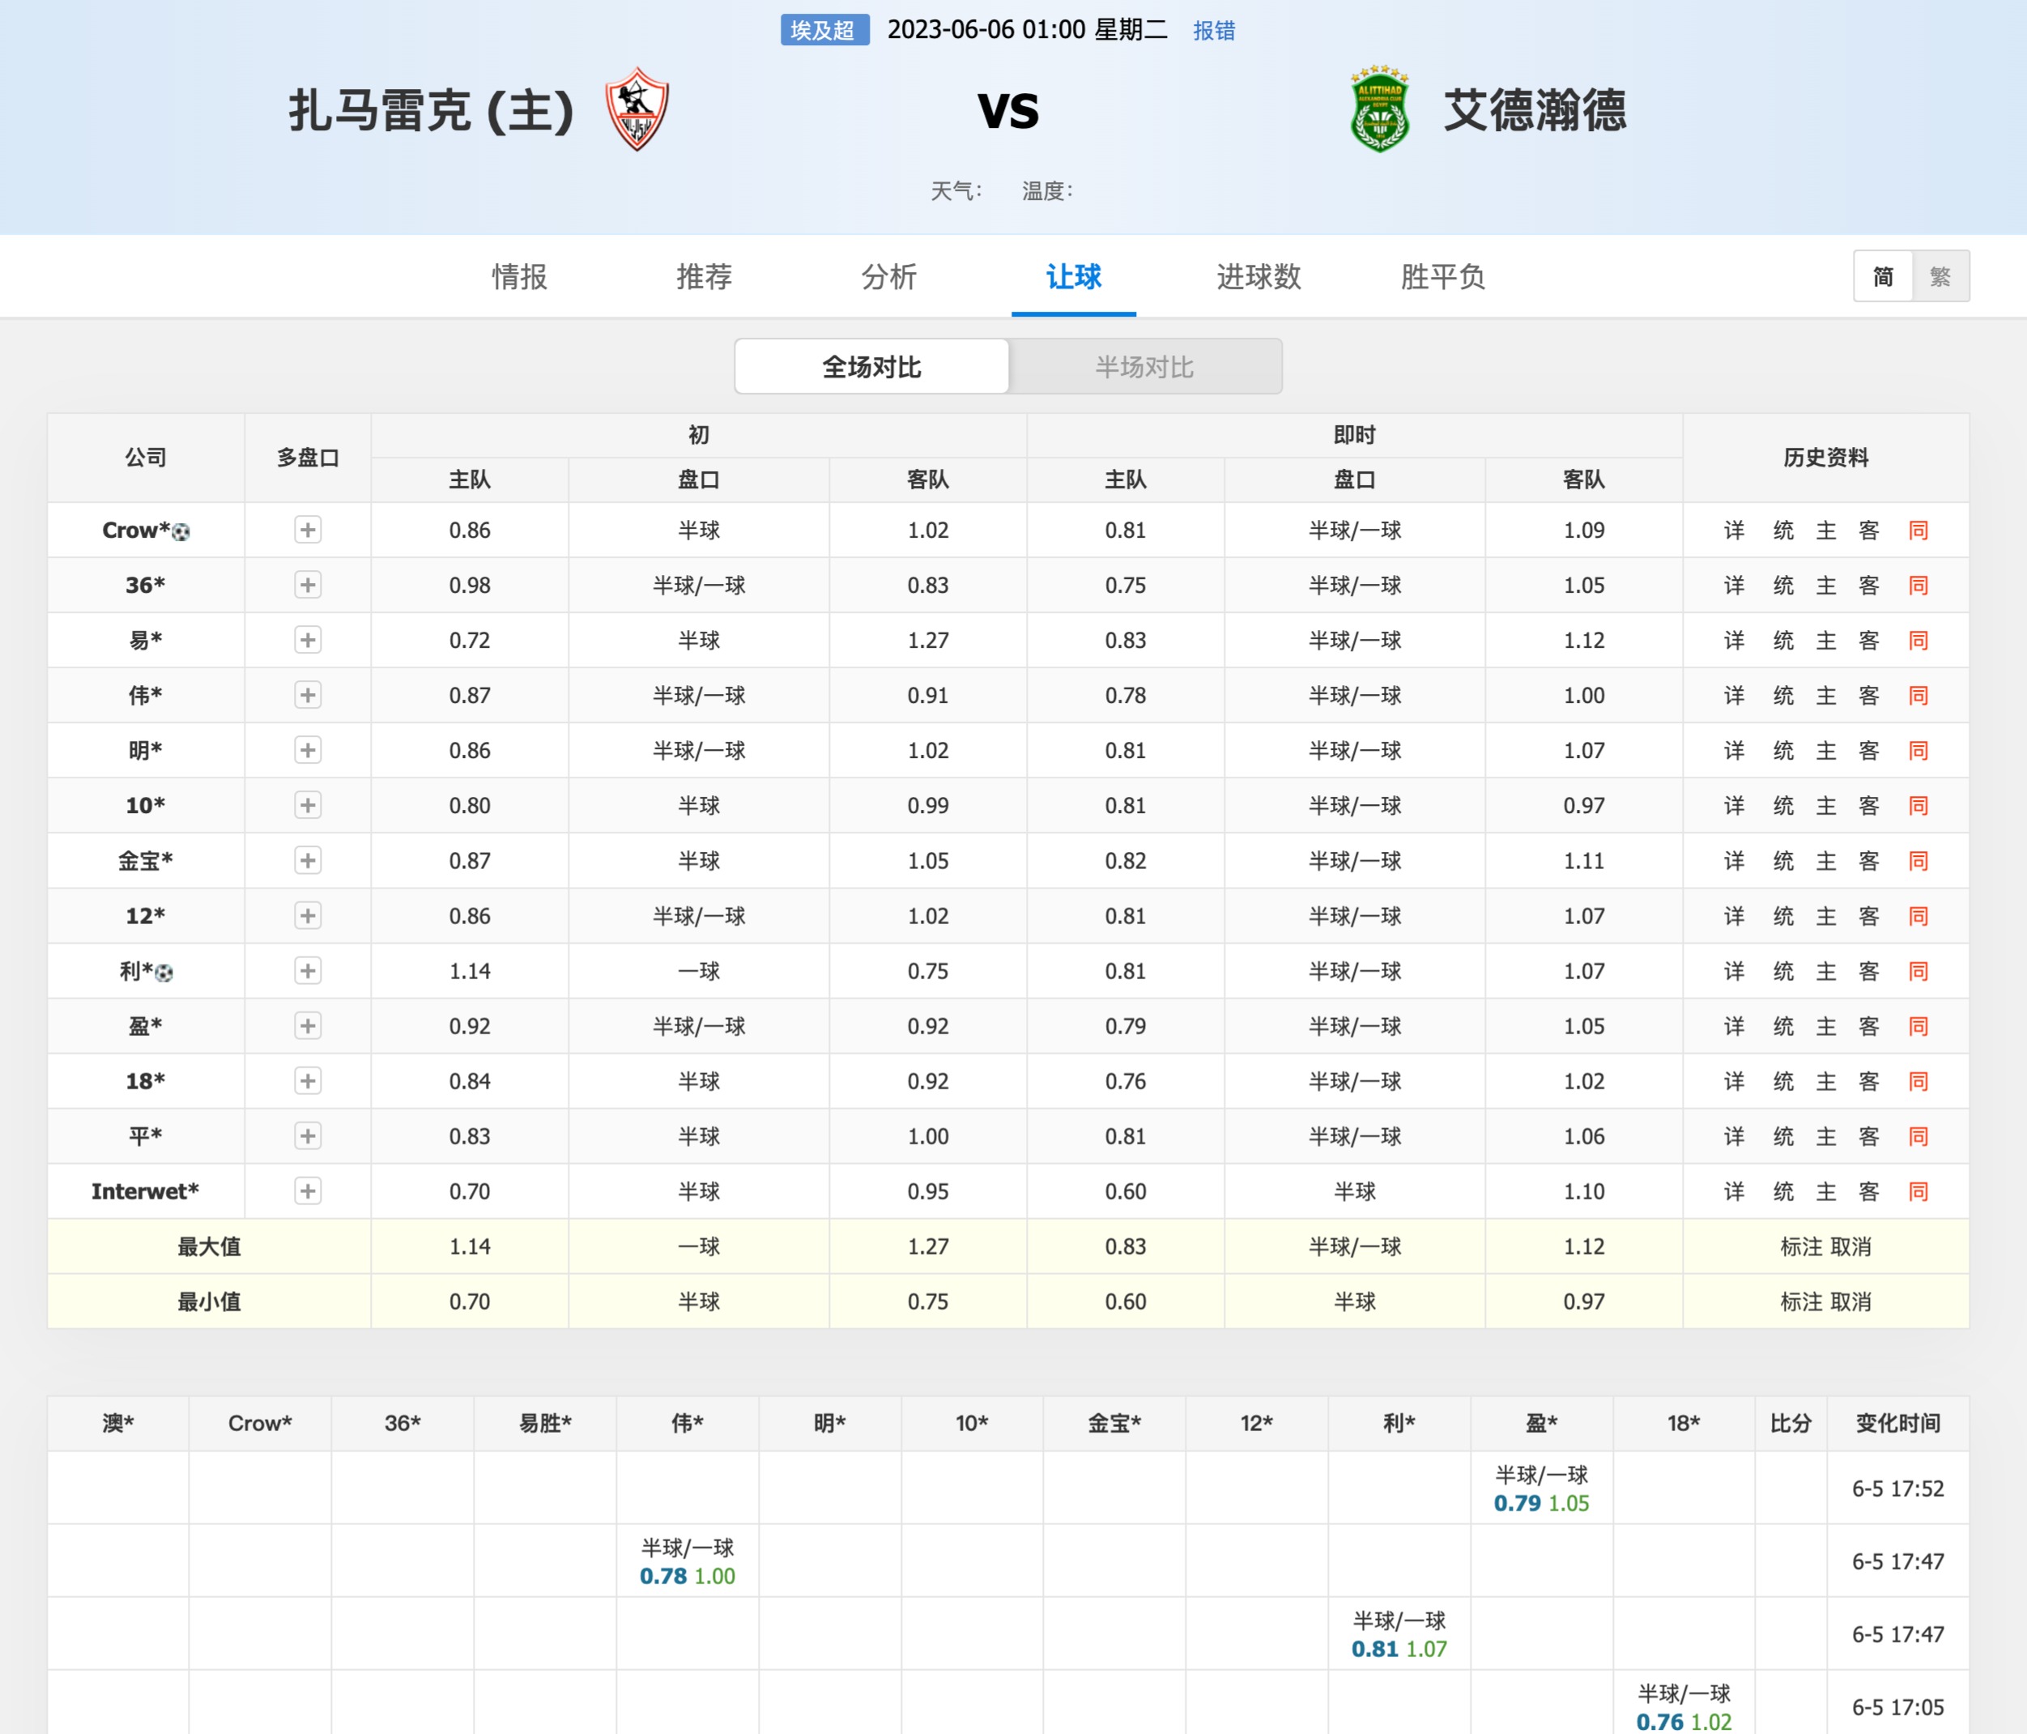Click the Al Ittihad green team crest
The height and width of the screenshot is (1734, 2027).
[x=1379, y=109]
